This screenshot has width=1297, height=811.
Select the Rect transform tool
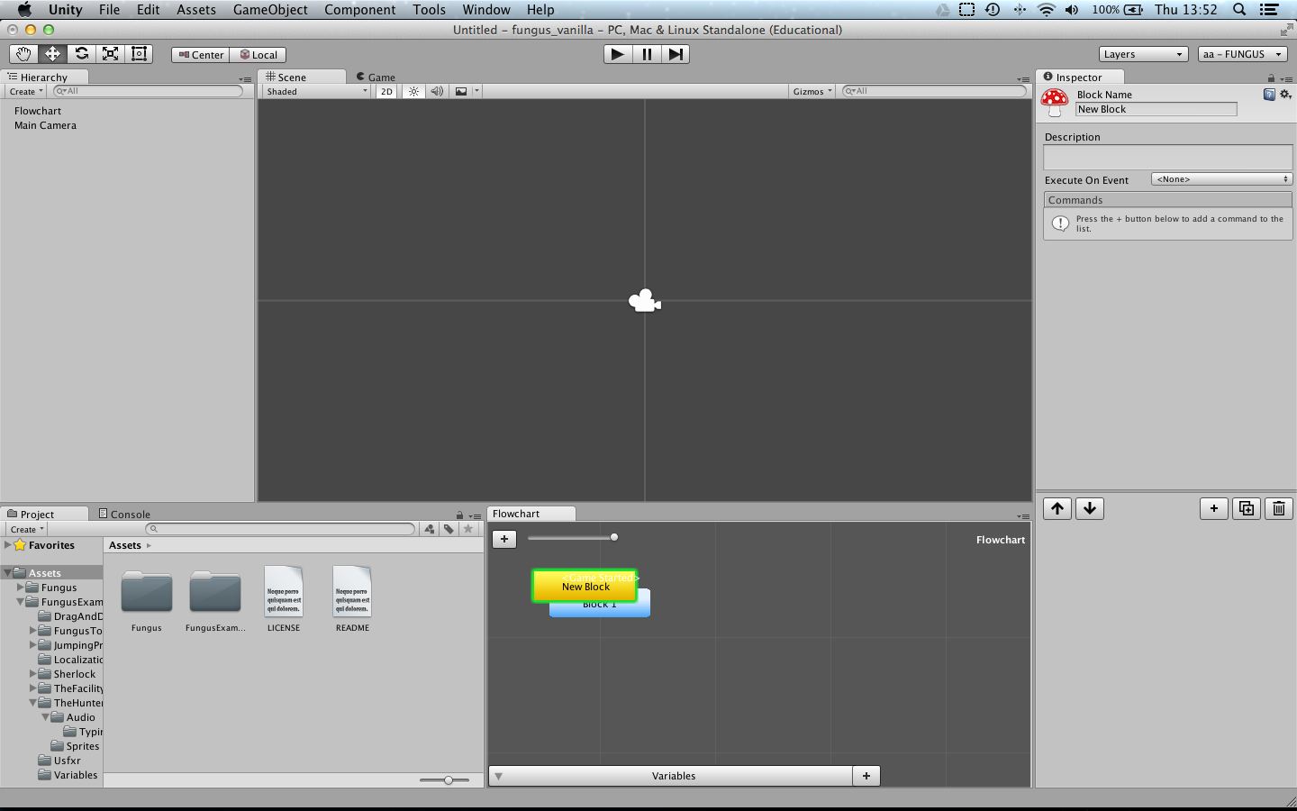(x=139, y=54)
